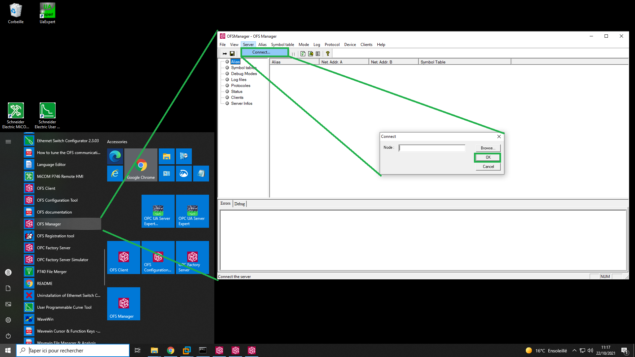Open the Protocol menu

coord(332,45)
